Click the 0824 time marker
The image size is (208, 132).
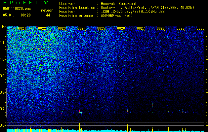[x=82, y=28]
